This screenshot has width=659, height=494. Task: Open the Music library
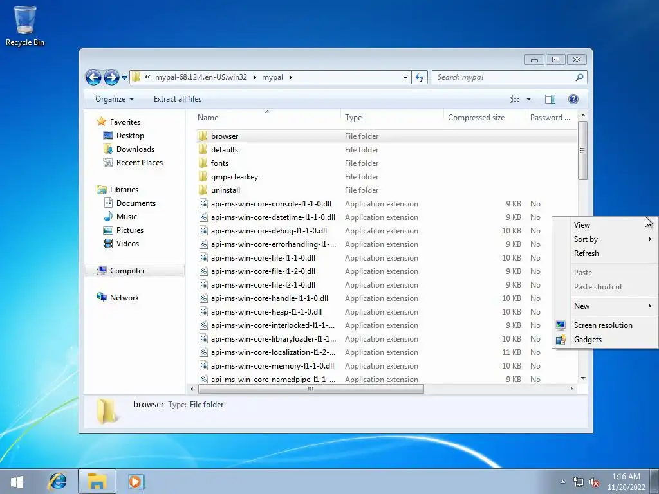(x=126, y=217)
